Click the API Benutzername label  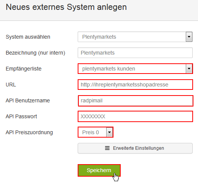(28, 100)
